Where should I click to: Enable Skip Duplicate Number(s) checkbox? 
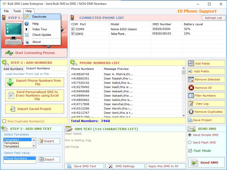tap(4, 121)
